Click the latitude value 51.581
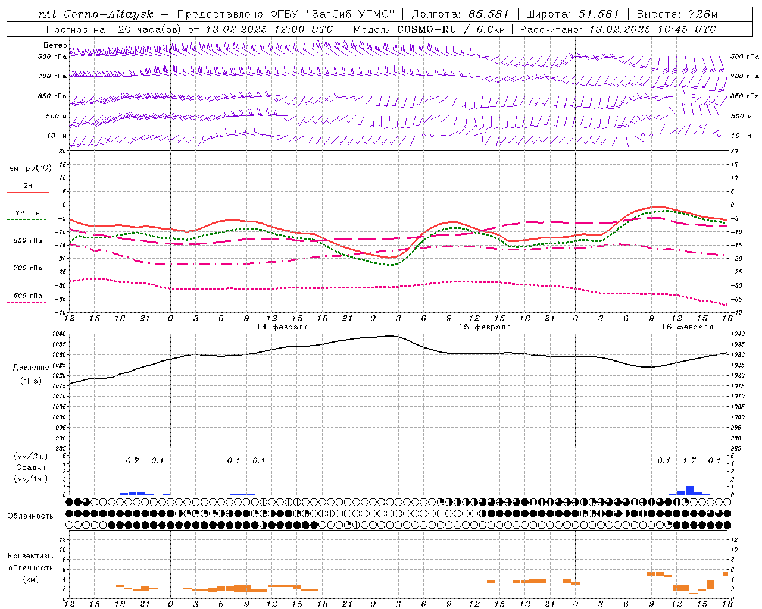Viewport: 762px width, 609px height. (x=599, y=14)
